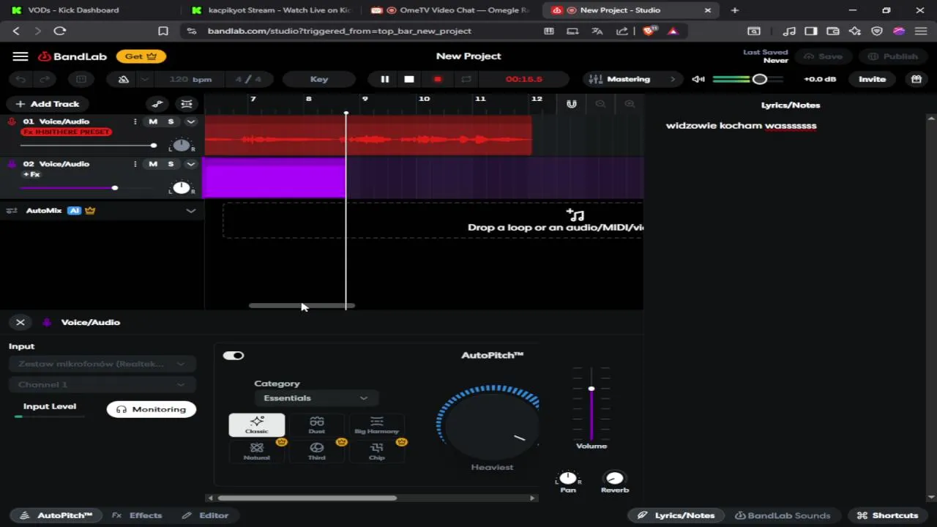The image size is (937, 527).
Task: Mute track 01 Voice/Audio
Action: point(153,122)
